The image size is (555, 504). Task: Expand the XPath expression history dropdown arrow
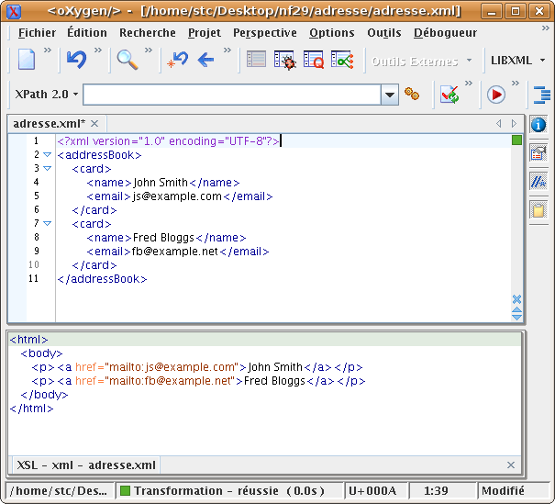[x=390, y=95]
